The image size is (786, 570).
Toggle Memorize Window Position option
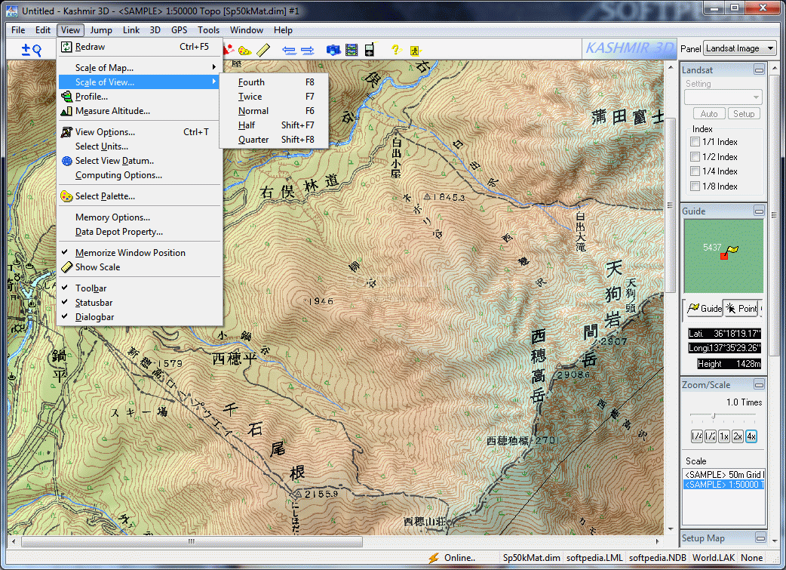(140, 253)
